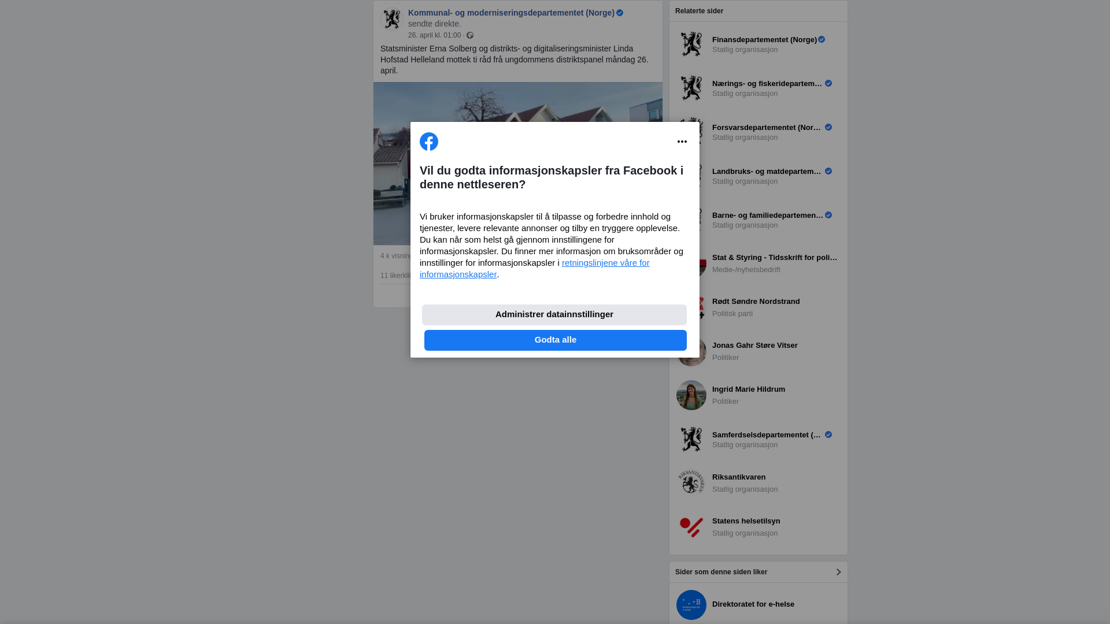Open Rødt Søndre Nordstrand page
The height and width of the screenshot is (624, 1110).
(x=756, y=302)
